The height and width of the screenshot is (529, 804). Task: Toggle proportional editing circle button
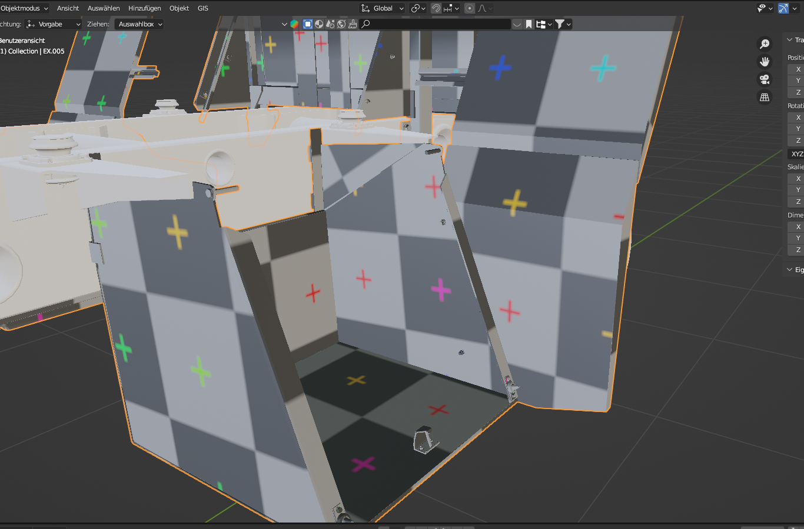tap(470, 8)
